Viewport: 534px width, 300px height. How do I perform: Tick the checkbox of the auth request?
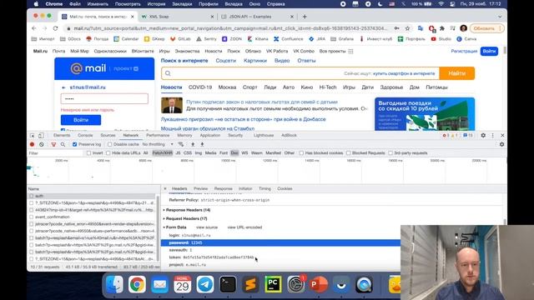click(32, 196)
